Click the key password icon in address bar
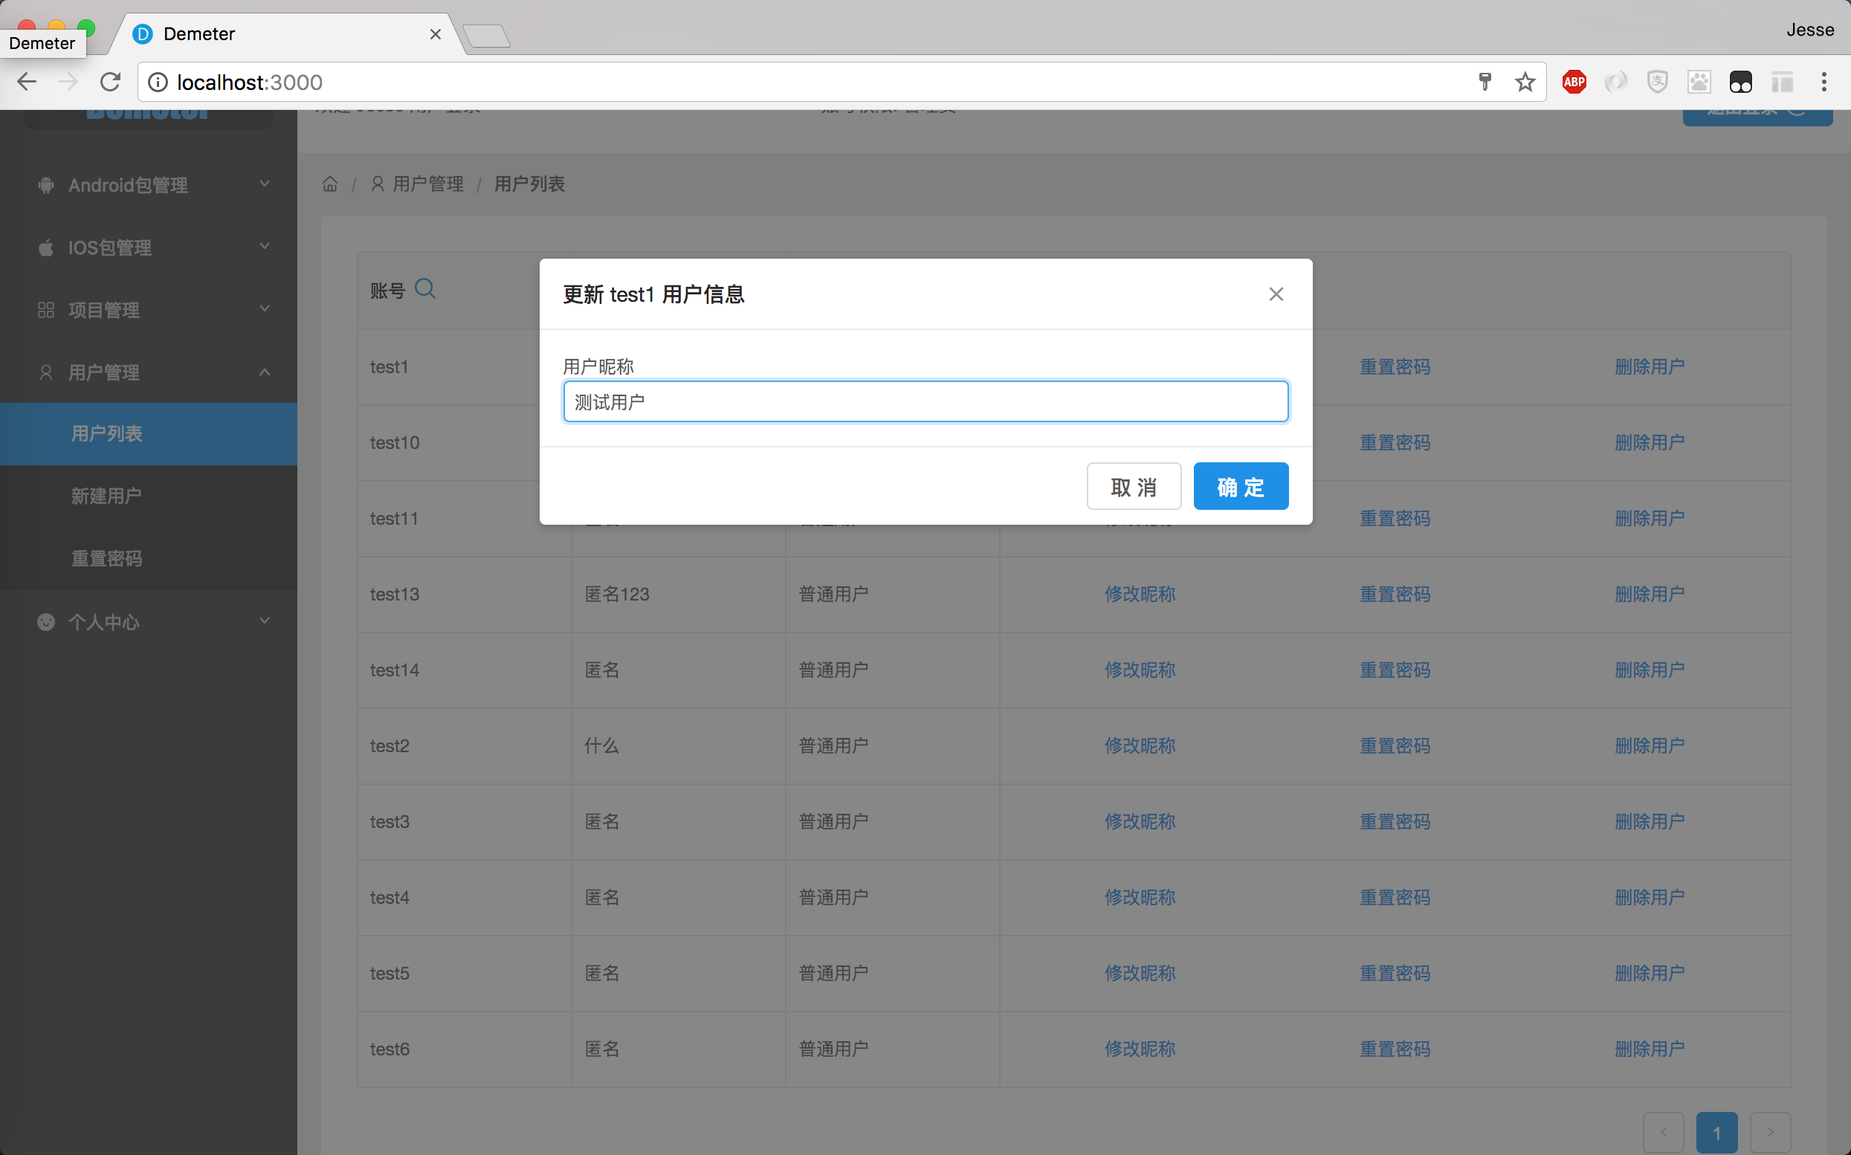 (x=1485, y=82)
